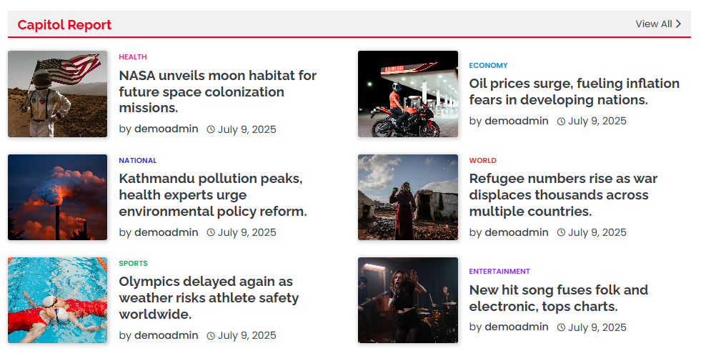701x356 pixels.
Task: Click clock icon on Oil prices article
Action: coord(561,122)
